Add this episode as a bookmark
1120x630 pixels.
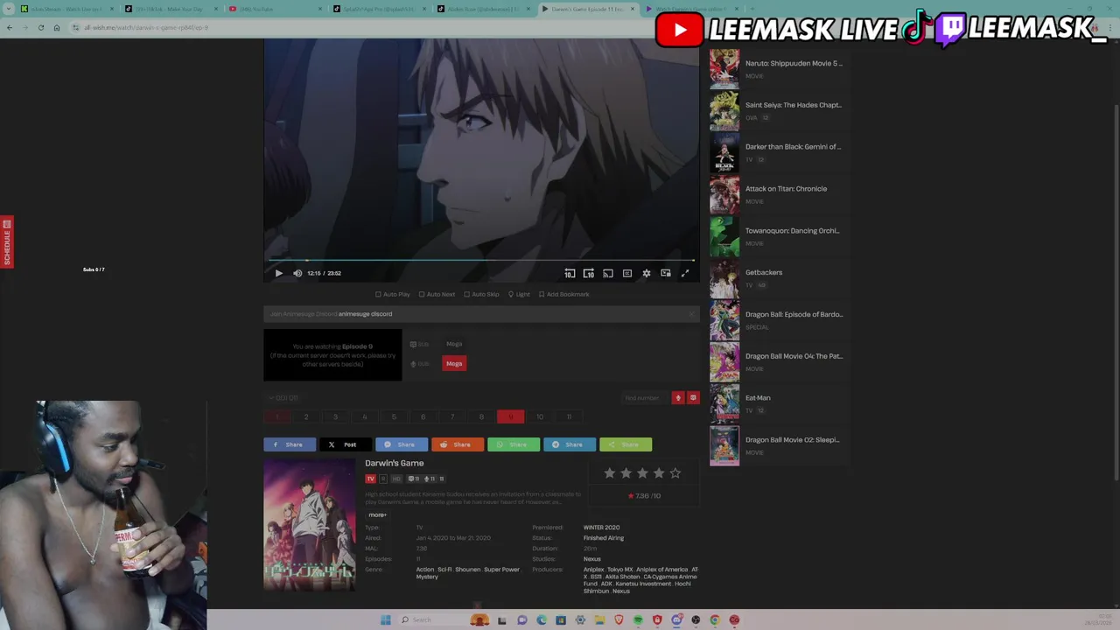(x=564, y=294)
